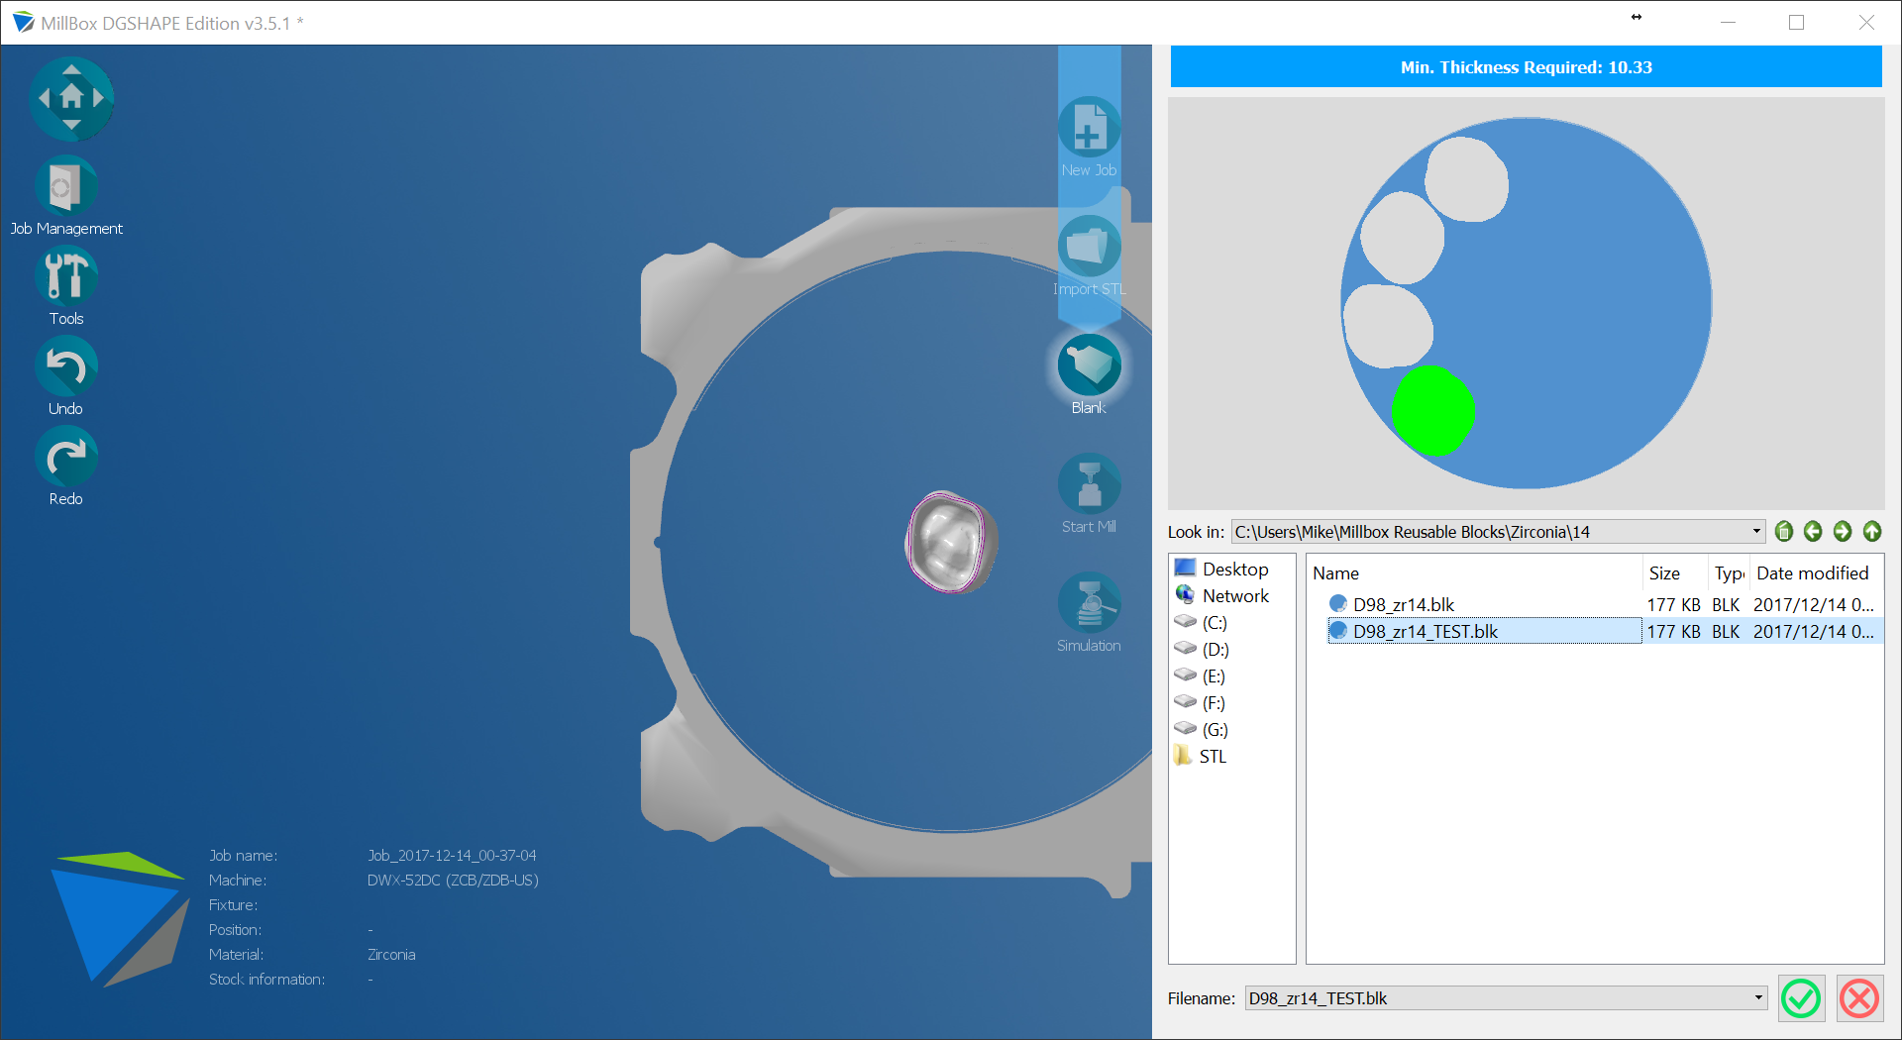Image resolution: width=1902 pixels, height=1040 pixels.
Task: Create a New Job
Action: 1088,127
